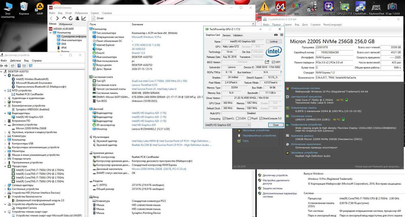This screenshot has height=217, width=405.
Task: Open Этот компьютер desktop icon
Action: click(8, 10)
